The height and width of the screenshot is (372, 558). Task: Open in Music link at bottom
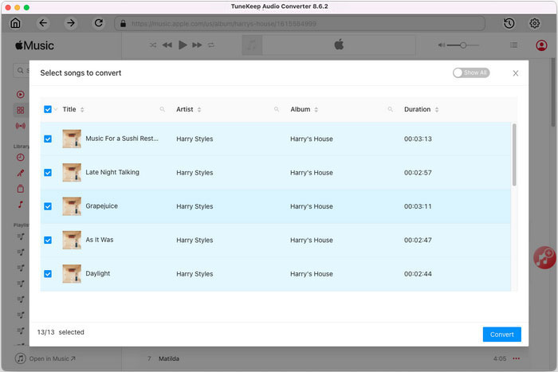(45, 358)
